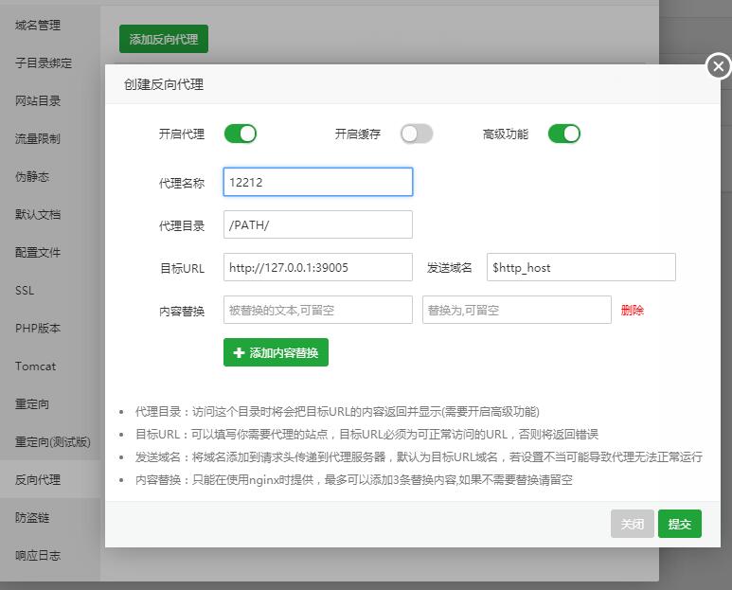Click the 添加反向代理 button

pyautogui.click(x=164, y=39)
